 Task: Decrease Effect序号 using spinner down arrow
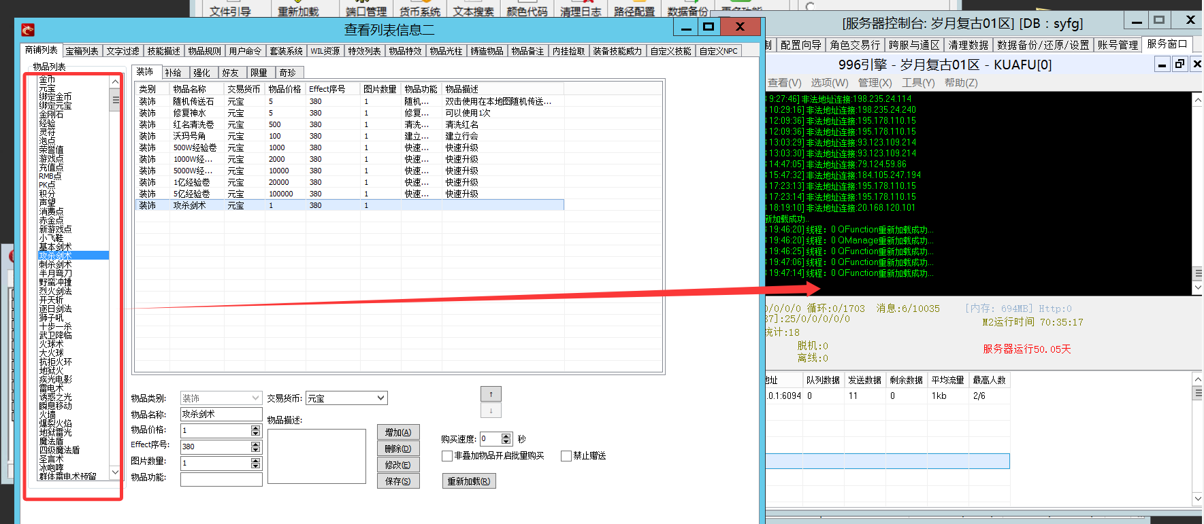point(256,450)
